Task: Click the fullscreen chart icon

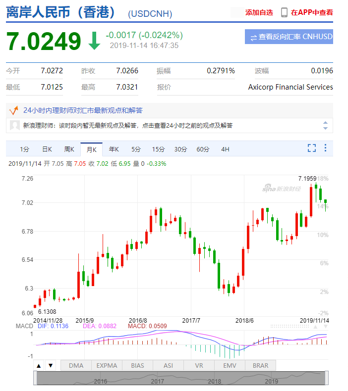Action: click(311, 148)
